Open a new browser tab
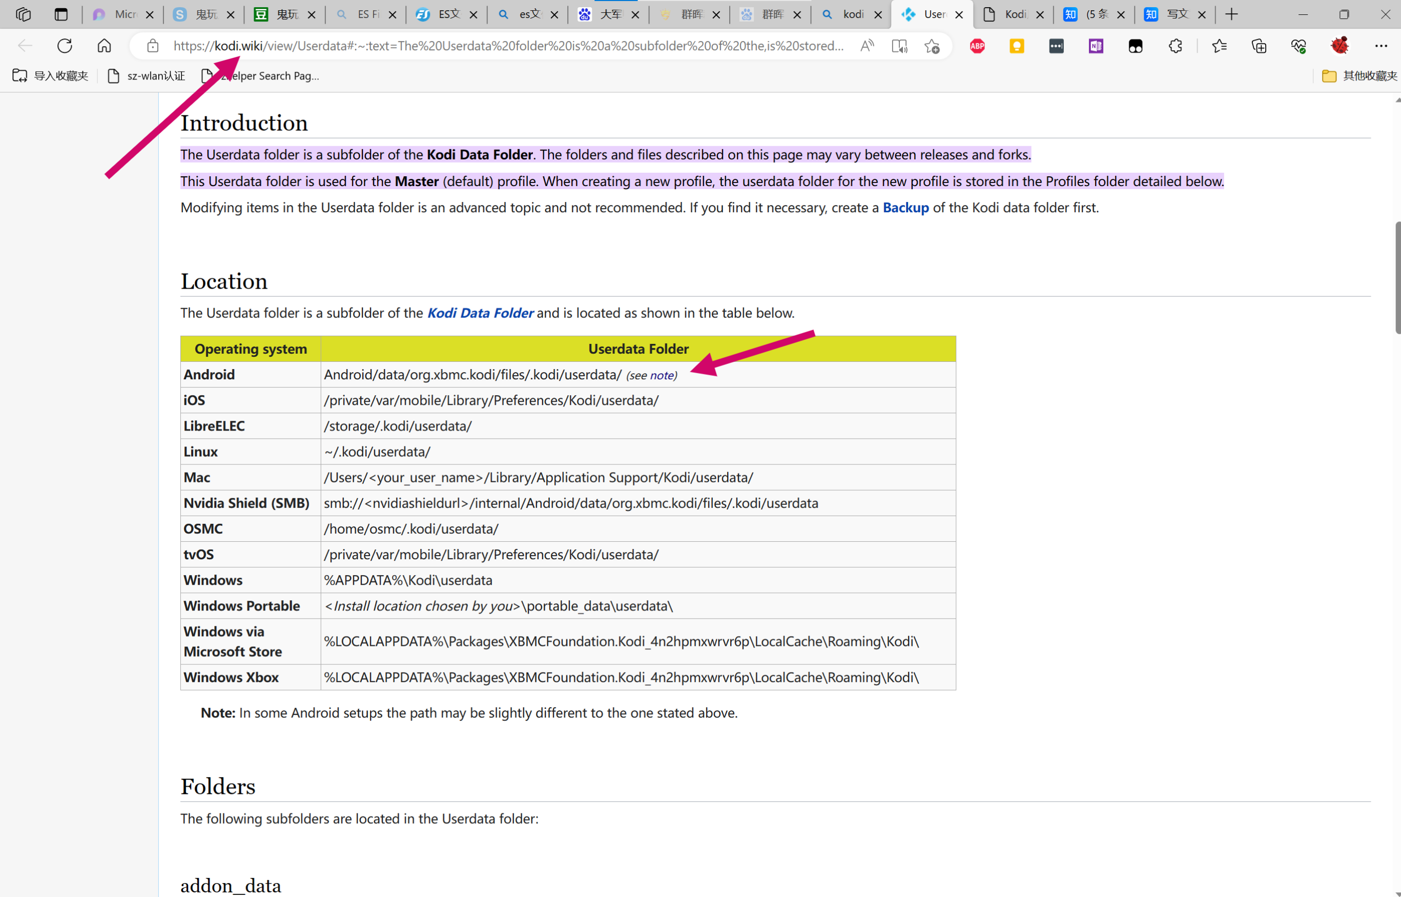The height and width of the screenshot is (897, 1401). tap(1231, 14)
